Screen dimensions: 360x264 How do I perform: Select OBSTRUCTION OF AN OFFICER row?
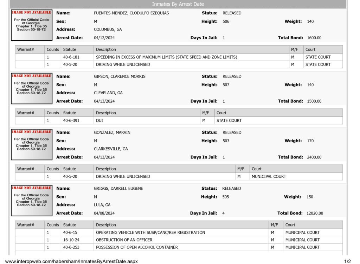(x=179, y=240)
